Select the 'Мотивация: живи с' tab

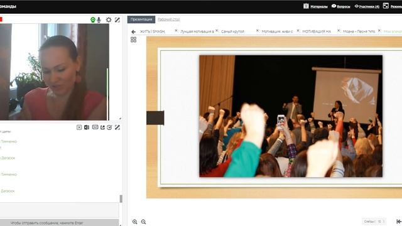coord(277,31)
